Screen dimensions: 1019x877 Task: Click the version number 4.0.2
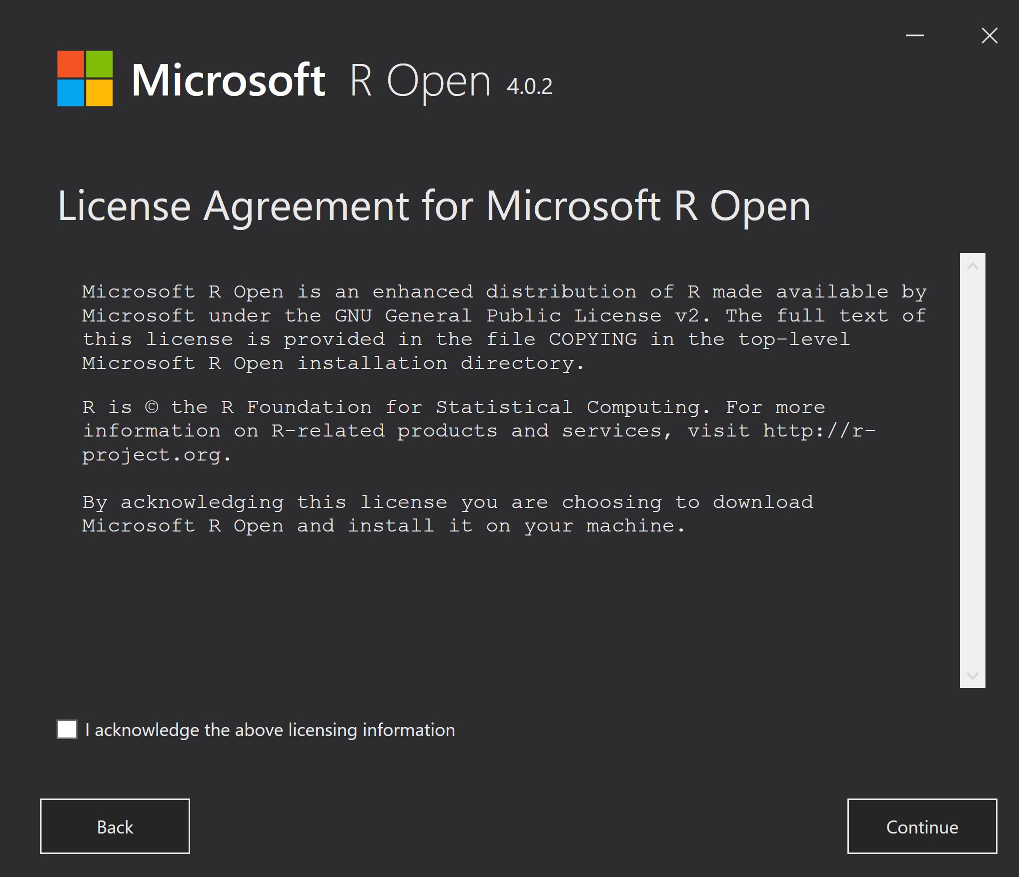pos(529,86)
